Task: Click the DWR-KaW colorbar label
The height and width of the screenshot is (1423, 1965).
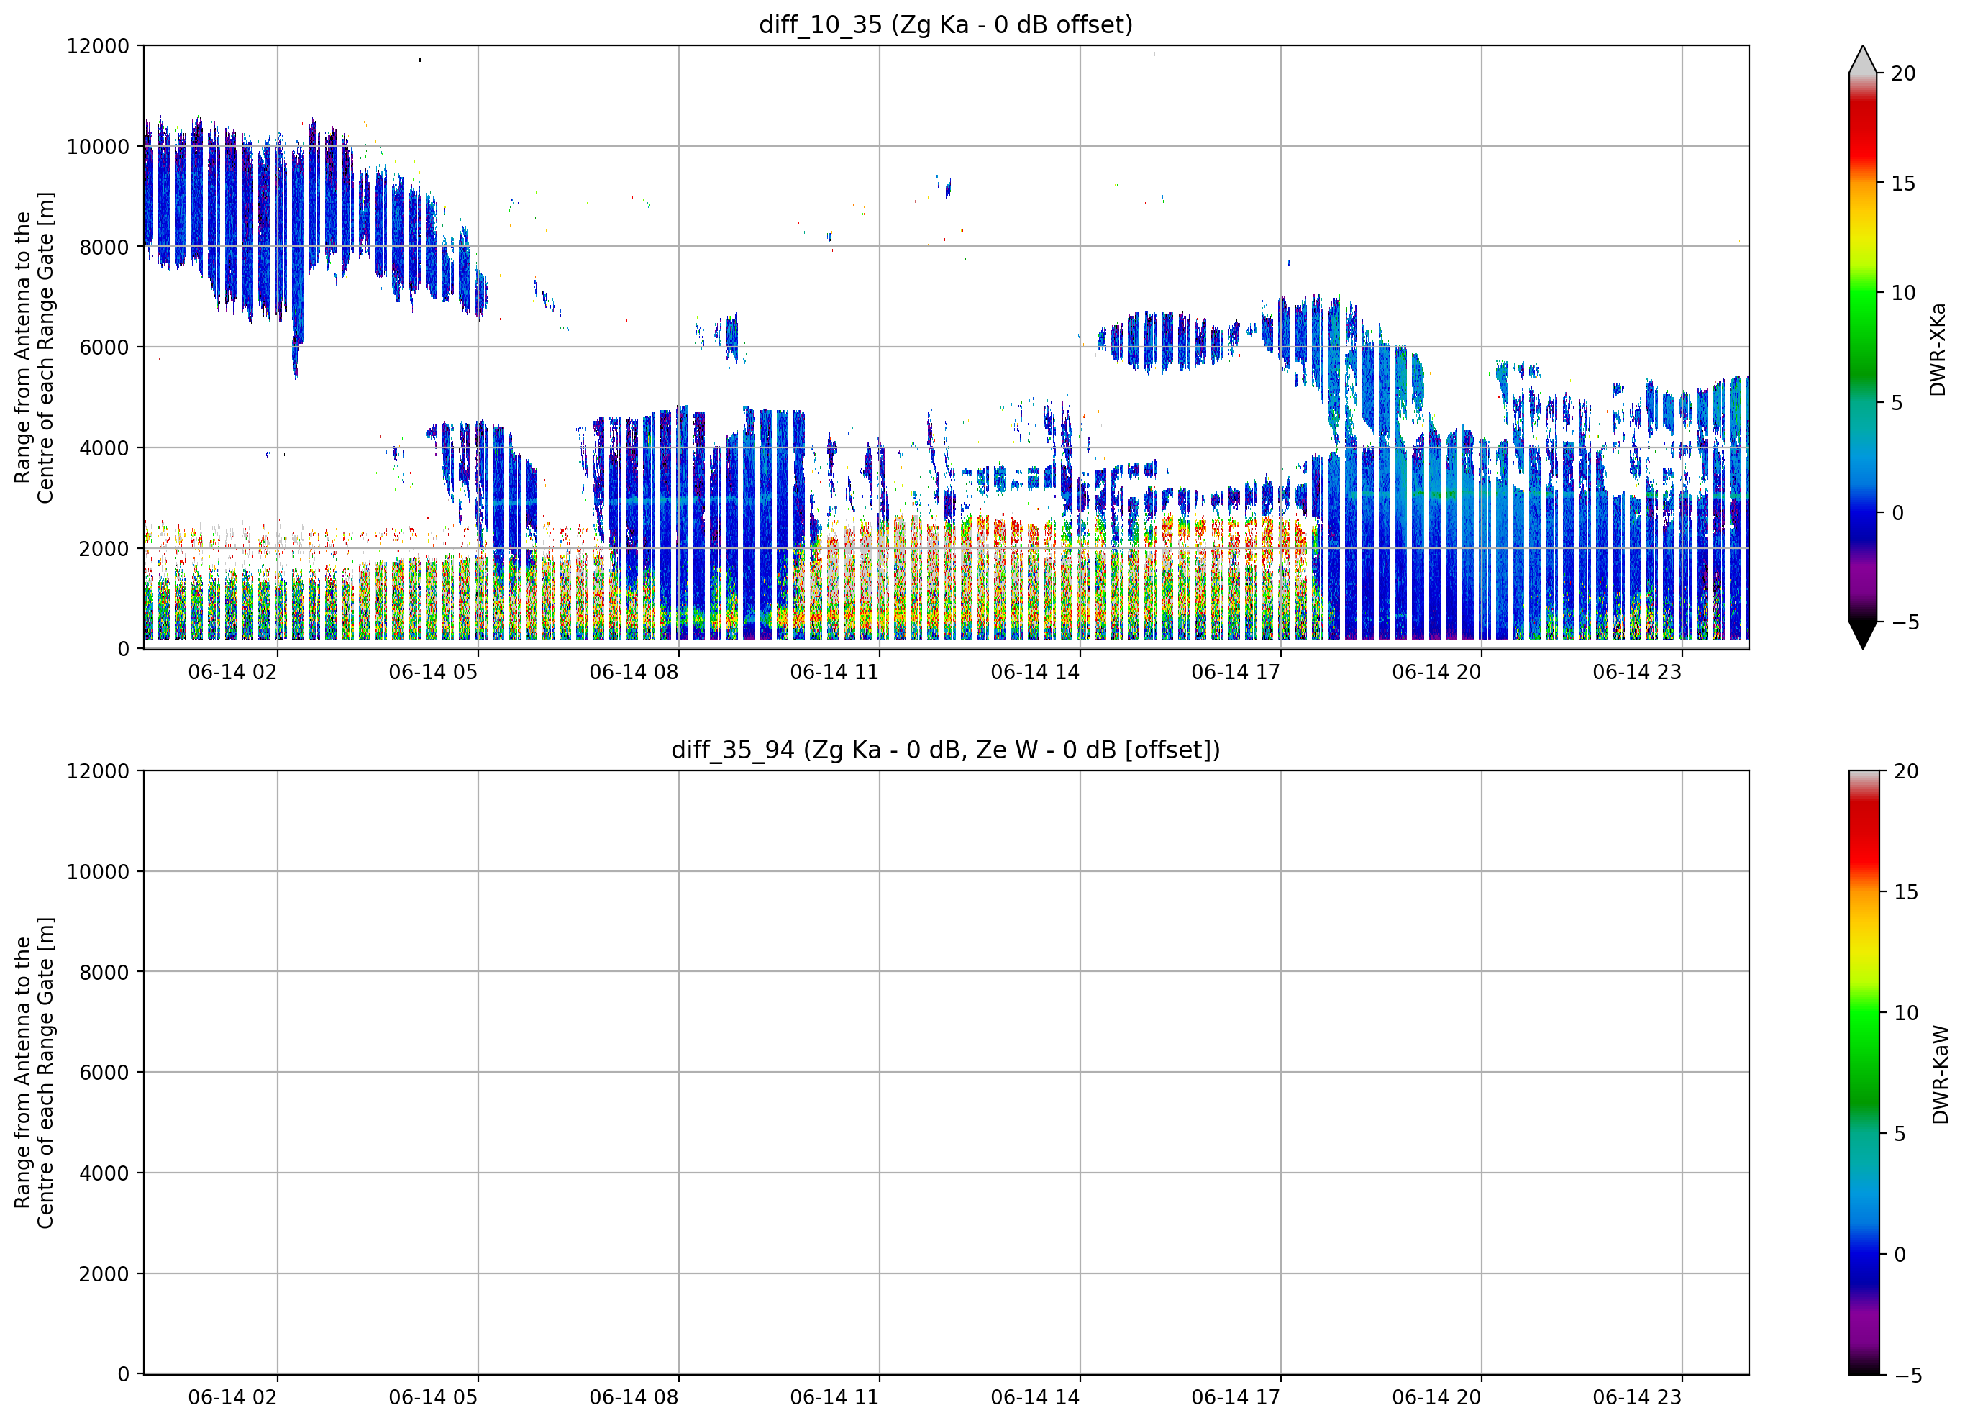Action: (1940, 1075)
